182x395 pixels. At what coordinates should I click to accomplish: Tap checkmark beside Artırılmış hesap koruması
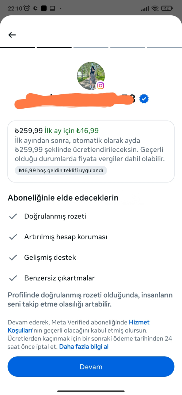(x=13, y=237)
